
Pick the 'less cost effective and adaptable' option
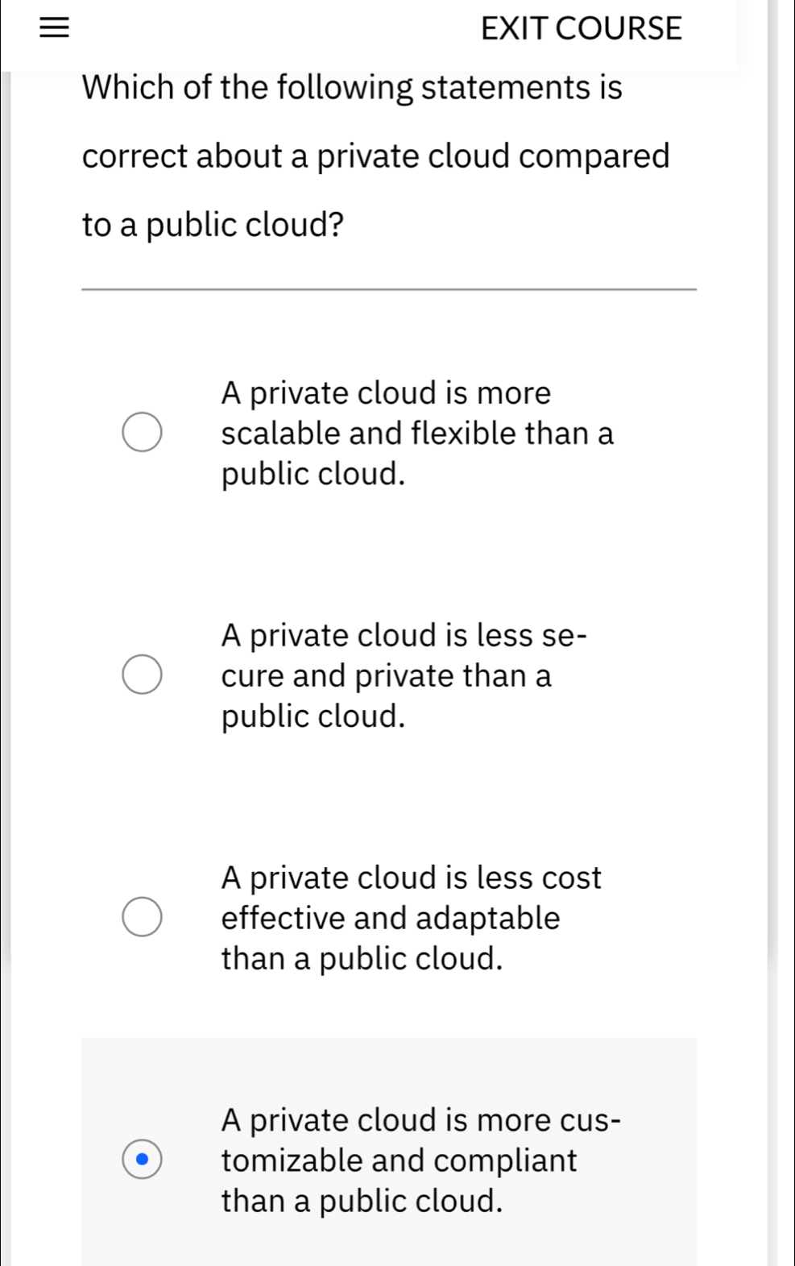[x=143, y=916]
